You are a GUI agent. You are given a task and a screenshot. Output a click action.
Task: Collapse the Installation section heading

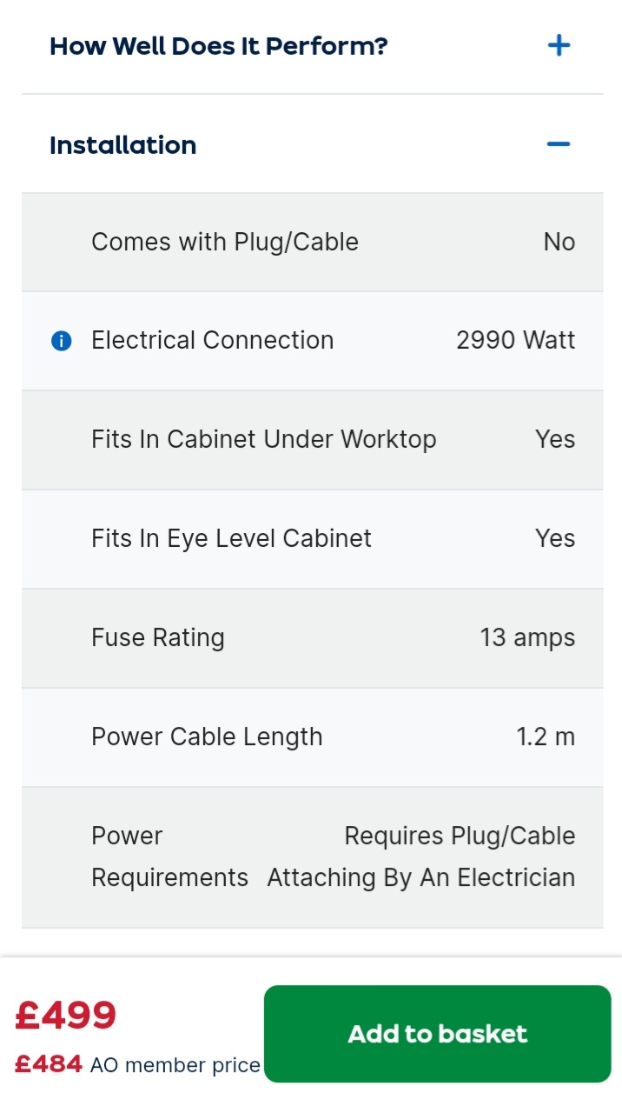click(123, 145)
